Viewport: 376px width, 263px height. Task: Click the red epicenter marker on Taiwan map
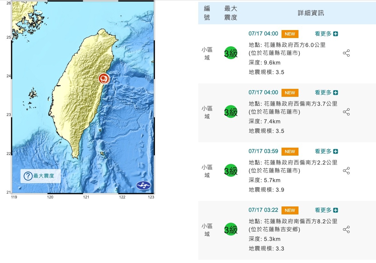point(104,79)
